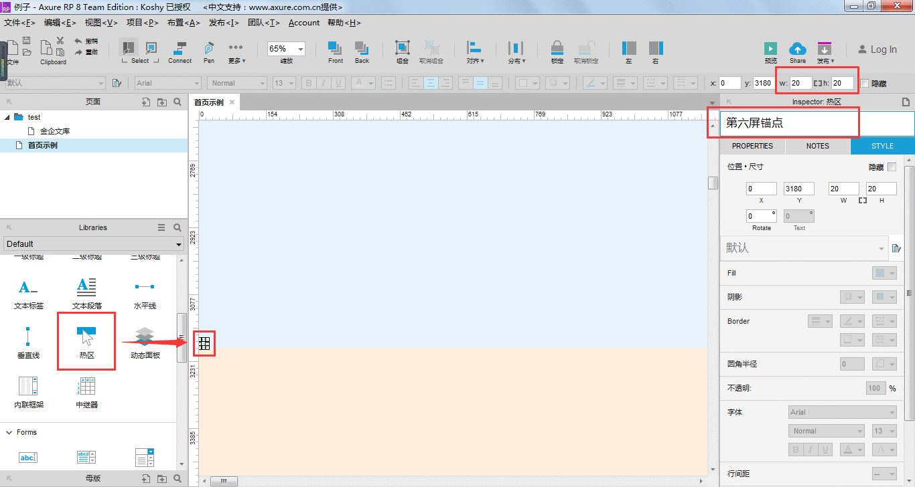
Task: Switch to the PROPERTIES tab
Action: (752, 146)
